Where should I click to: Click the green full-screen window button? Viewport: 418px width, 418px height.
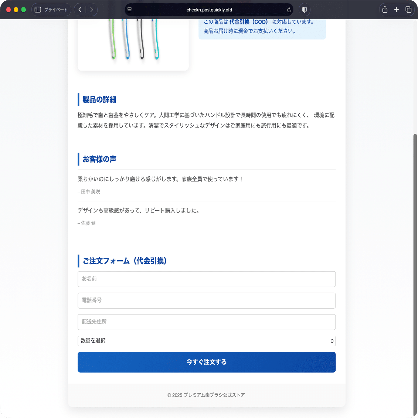(23, 9)
